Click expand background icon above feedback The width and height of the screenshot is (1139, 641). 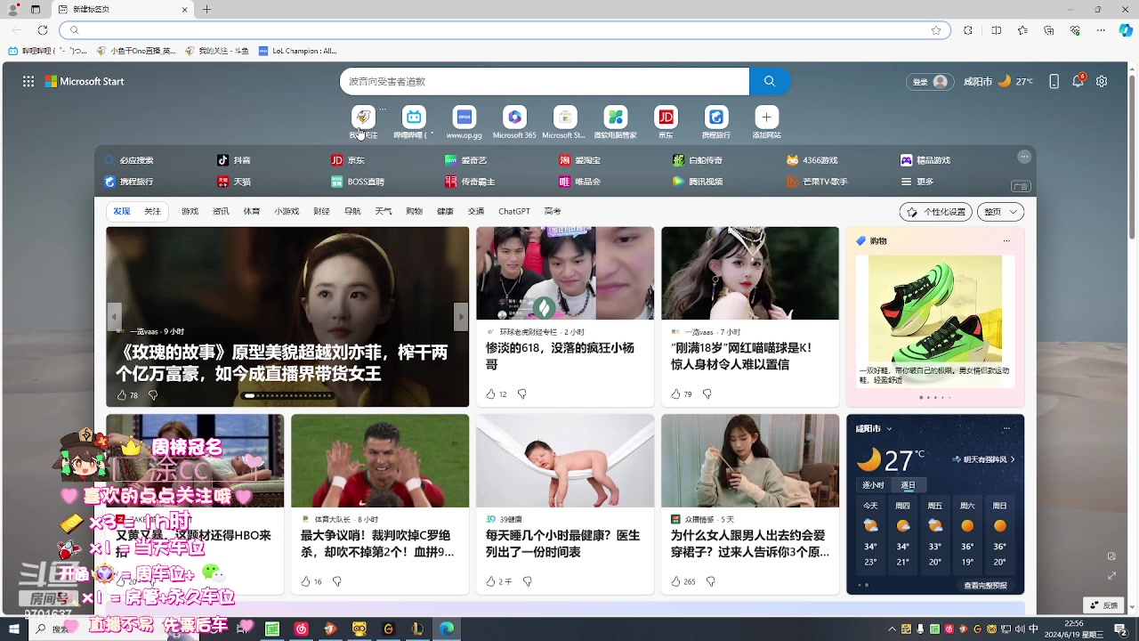[x=1111, y=576]
